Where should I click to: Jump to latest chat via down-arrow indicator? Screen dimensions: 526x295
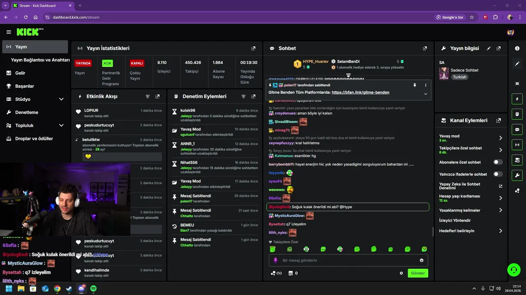point(348,75)
